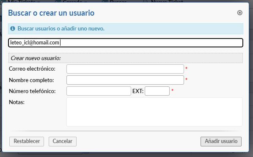Click the Número telefónico input box
253x157 pixels.
click(x=99, y=91)
